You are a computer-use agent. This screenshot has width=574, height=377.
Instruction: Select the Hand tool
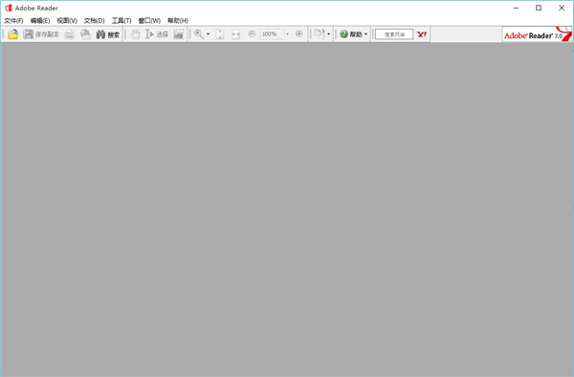click(x=136, y=34)
